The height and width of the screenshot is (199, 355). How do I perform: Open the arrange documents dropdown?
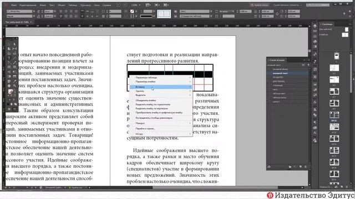(x=166, y=5)
